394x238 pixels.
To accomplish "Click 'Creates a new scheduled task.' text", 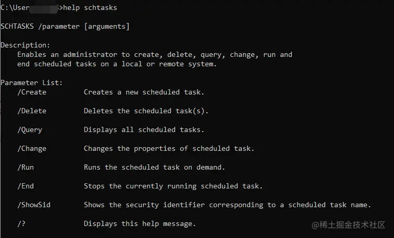I will [x=144, y=92].
